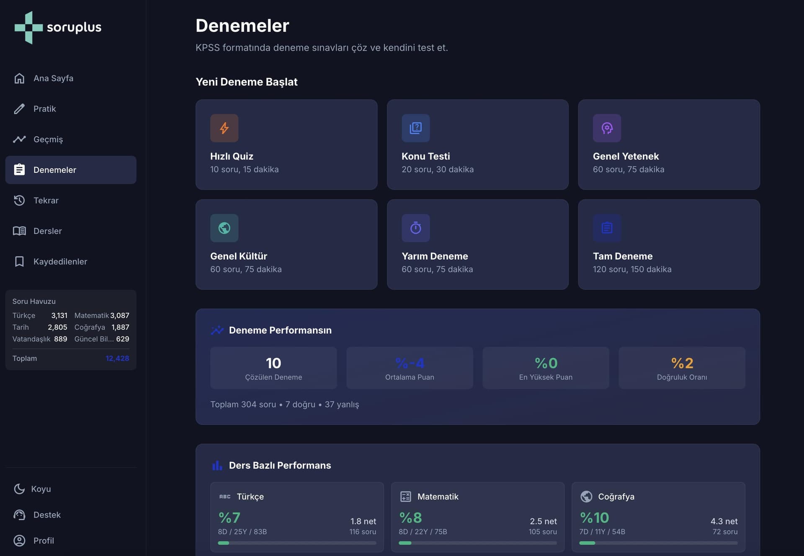Open the Geçmiş history page

coord(48,139)
